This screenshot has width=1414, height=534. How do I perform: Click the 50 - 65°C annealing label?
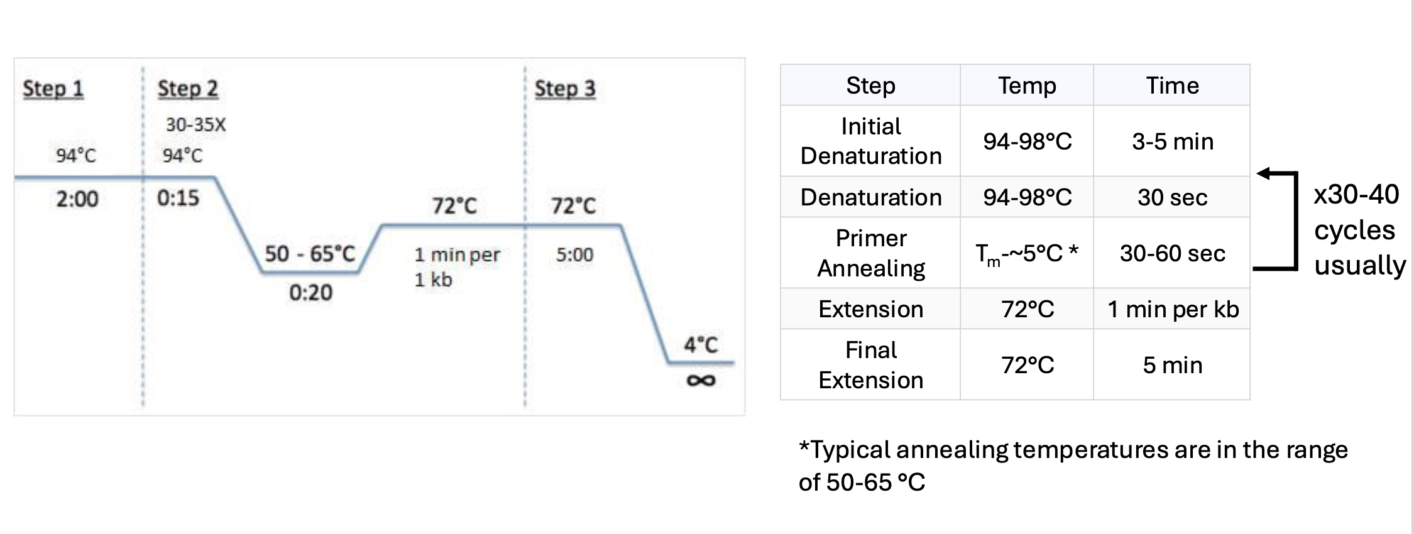pos(310,254)
